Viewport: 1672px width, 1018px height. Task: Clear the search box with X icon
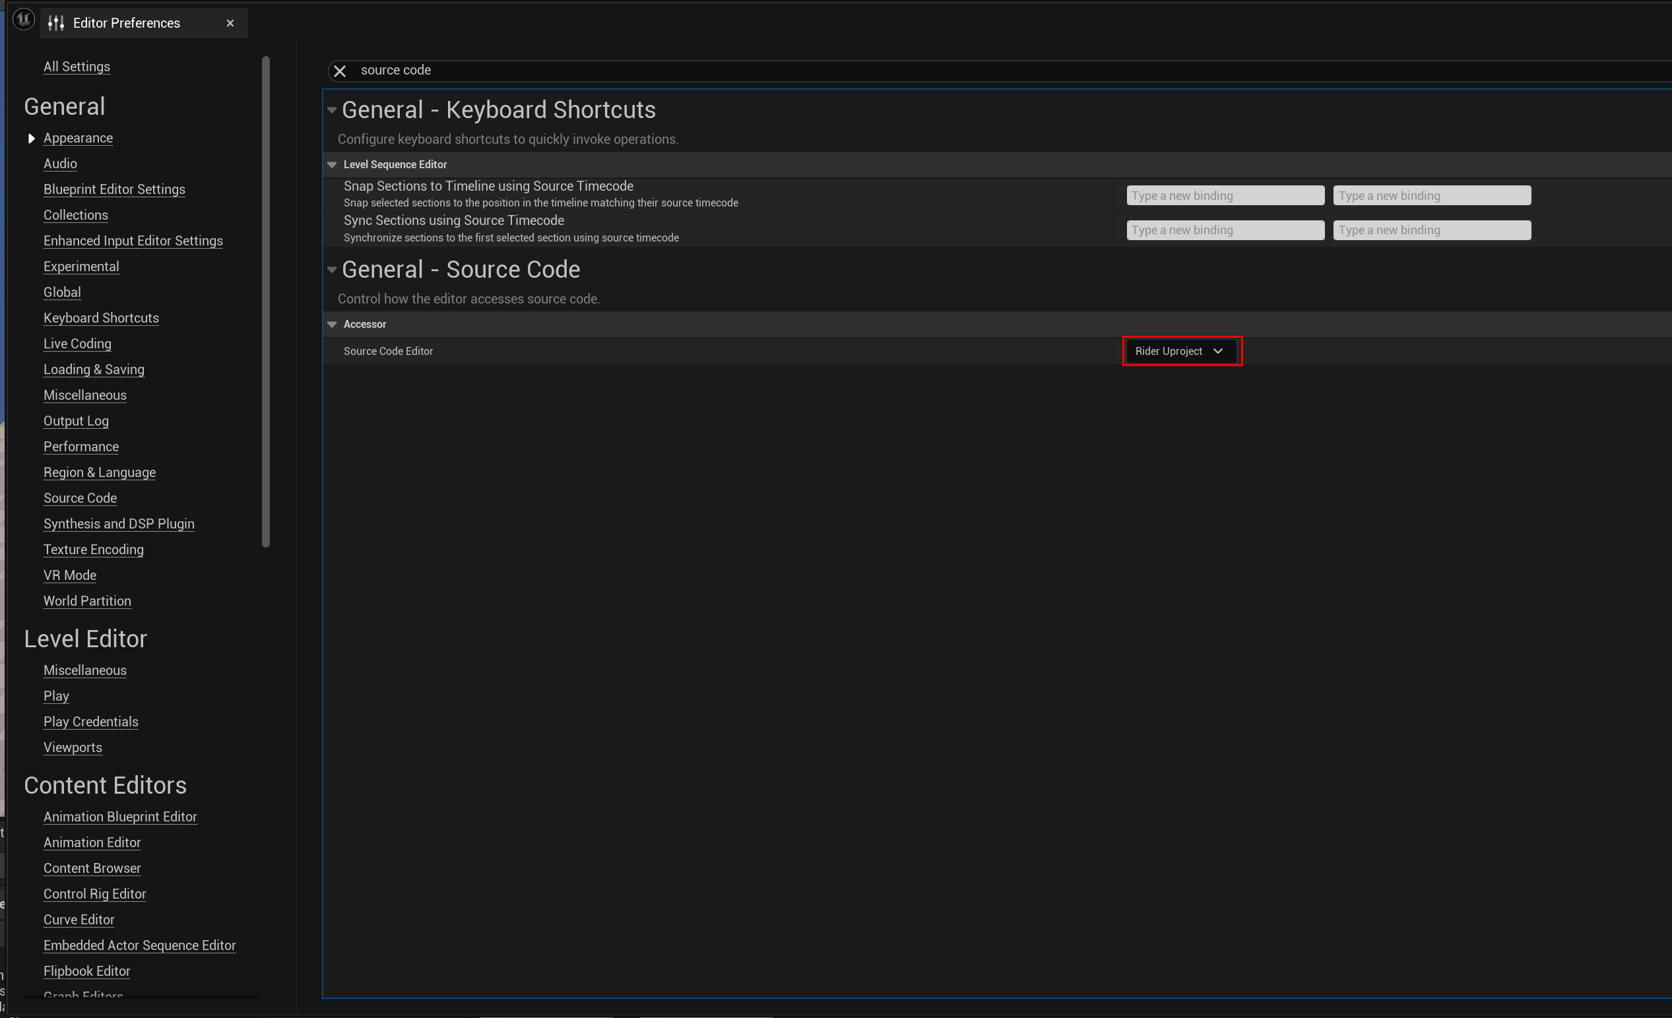click(x=340, y=71)
